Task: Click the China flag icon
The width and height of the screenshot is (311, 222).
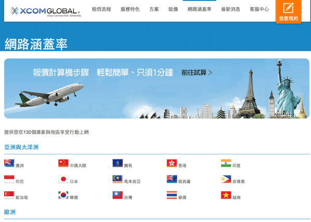Action: (x=63, y=163)
